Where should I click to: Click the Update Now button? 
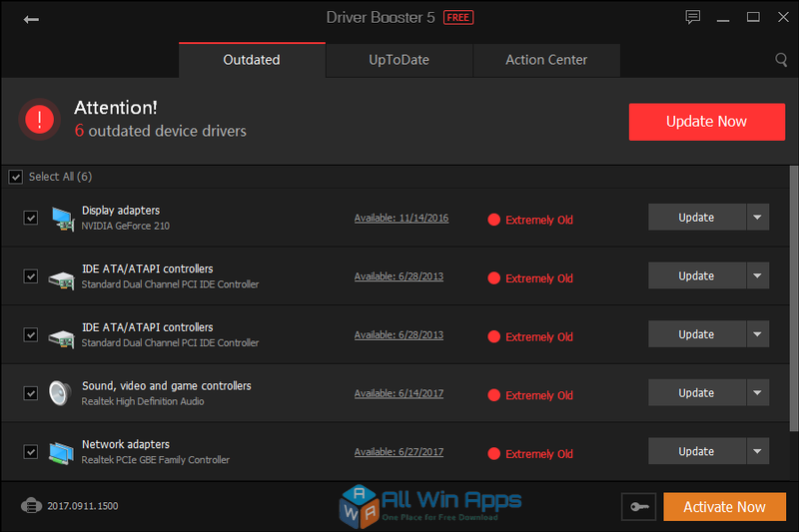707,122
